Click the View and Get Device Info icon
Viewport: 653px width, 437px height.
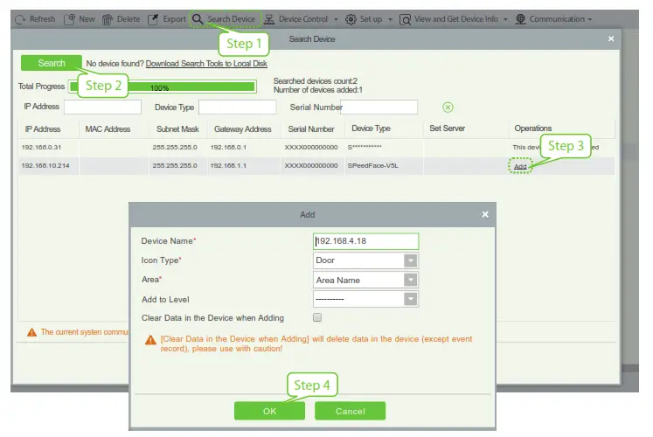pos(405,19)
